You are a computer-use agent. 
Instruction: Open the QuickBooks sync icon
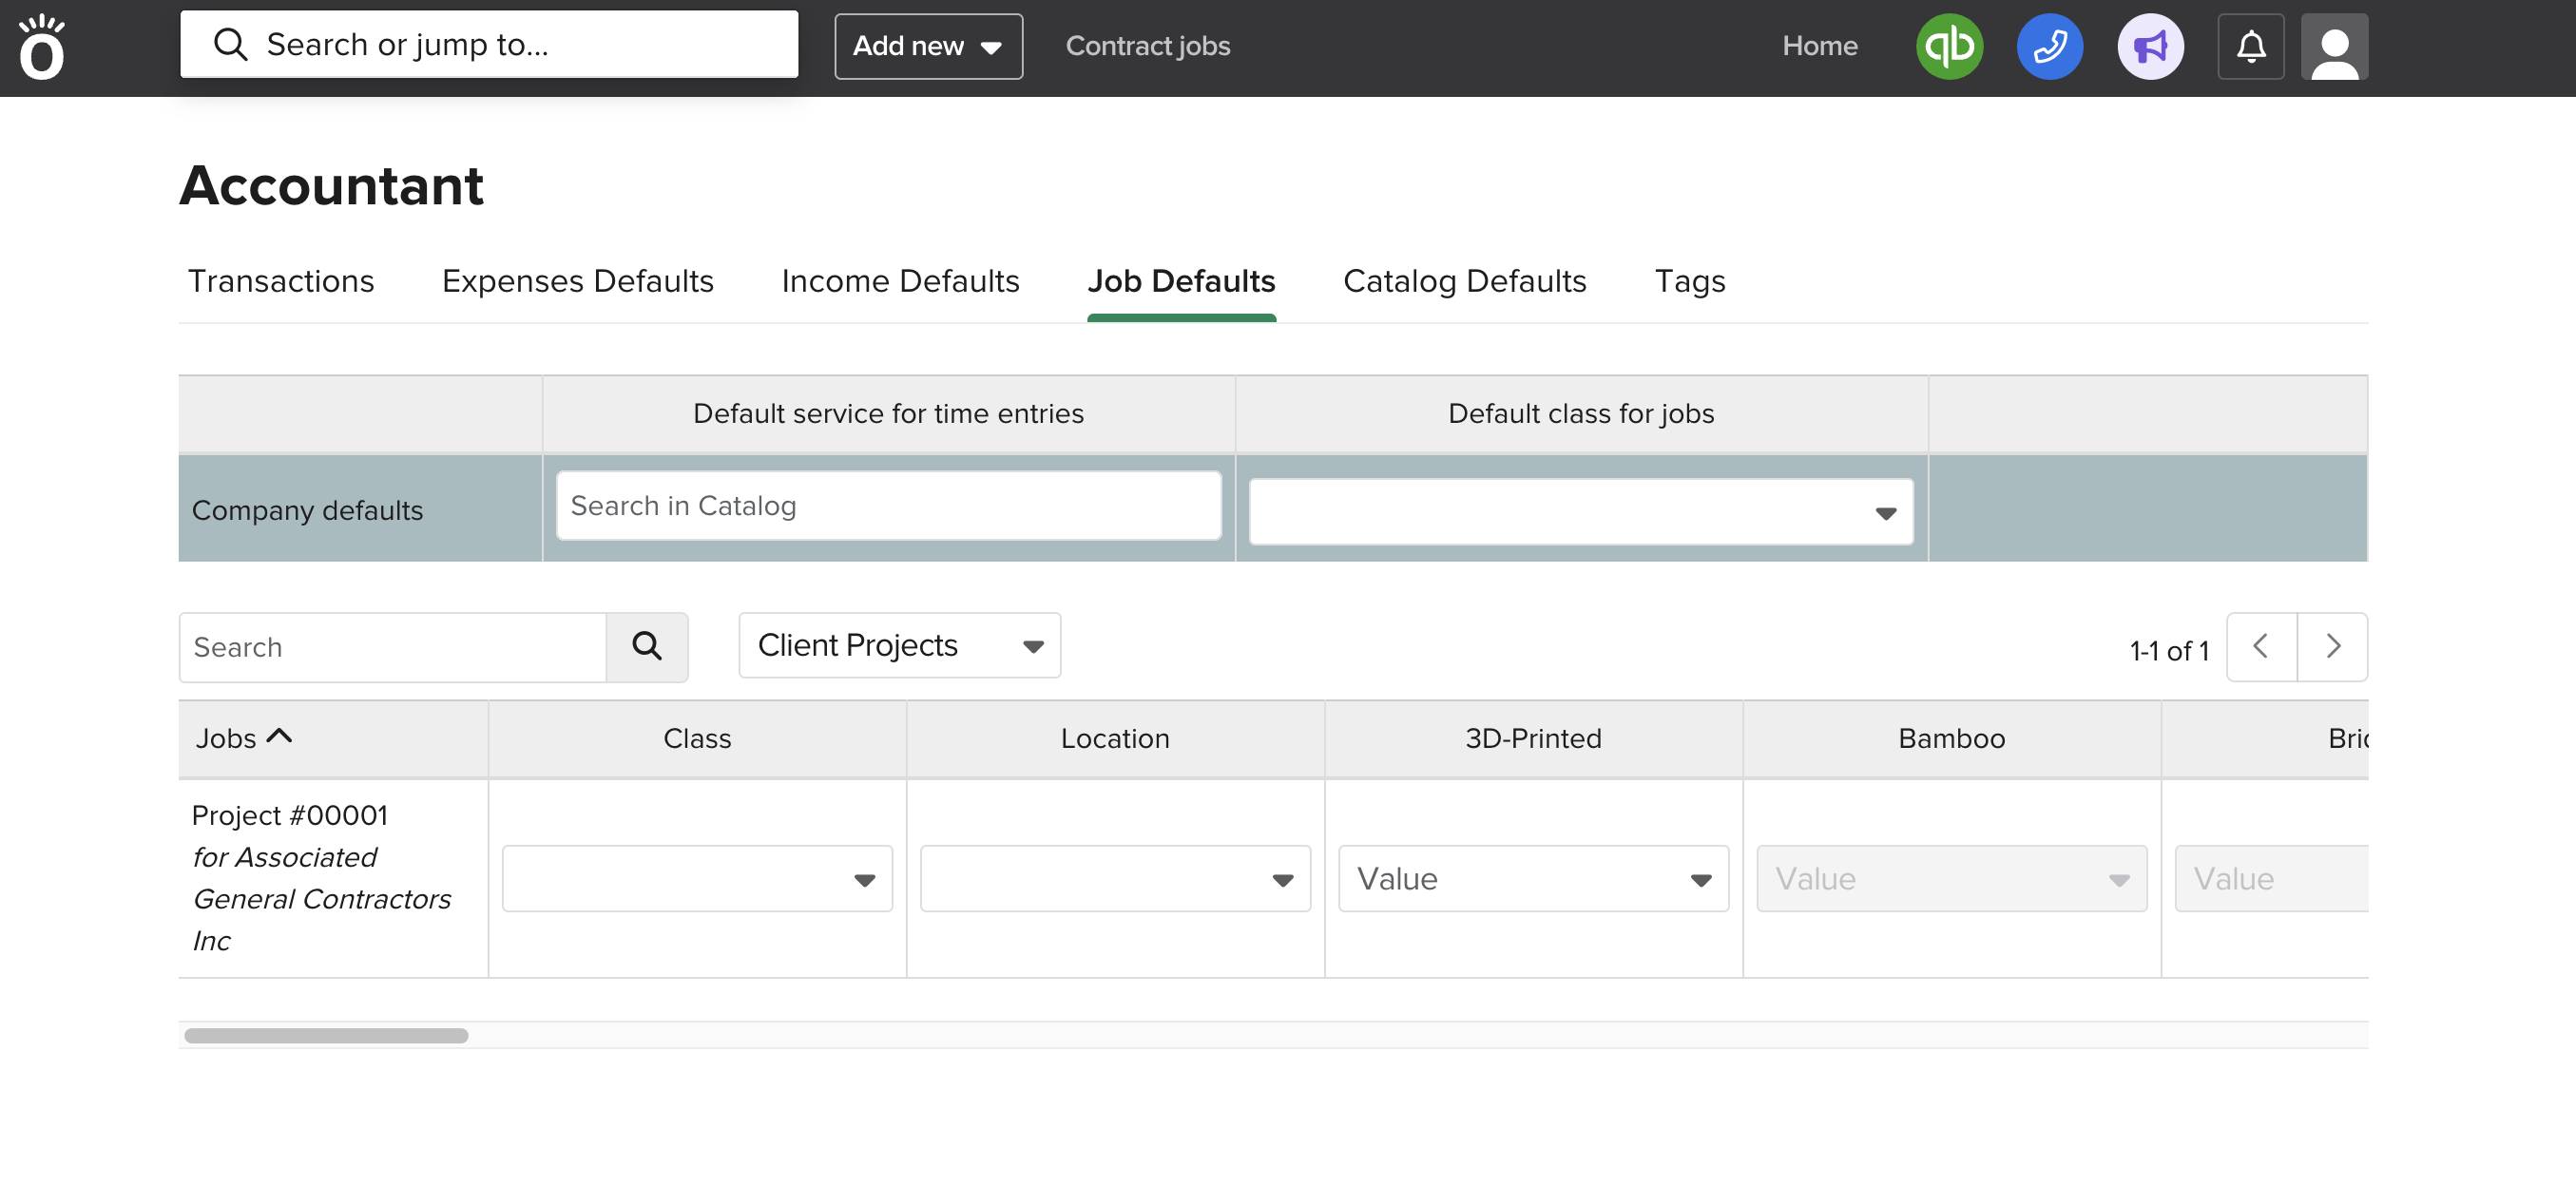coord(1949,46)
